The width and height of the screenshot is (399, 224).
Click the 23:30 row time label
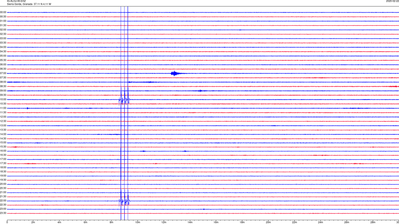click(3, 213)
